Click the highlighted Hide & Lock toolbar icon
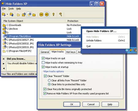The height and width of the screenshot is (111, 138). click(29, 14)
